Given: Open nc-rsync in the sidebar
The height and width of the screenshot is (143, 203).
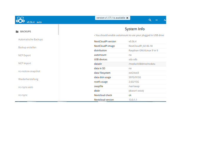Looking at the screenshot, I should click(x=23, y=95).
